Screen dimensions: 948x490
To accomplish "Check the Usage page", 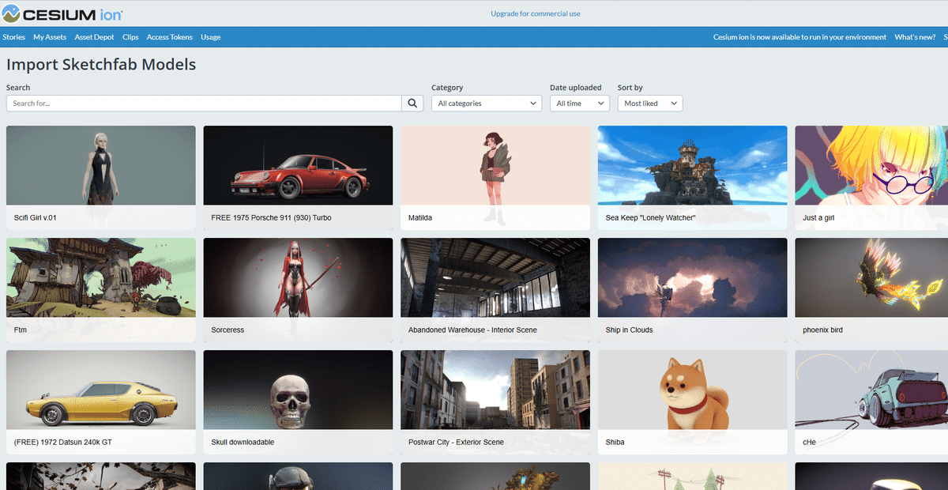I will [210, 36].
